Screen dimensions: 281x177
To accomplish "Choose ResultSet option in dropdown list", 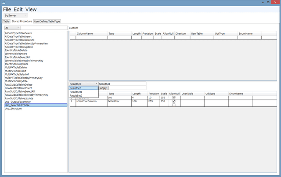I will pyautogui.click(x=83, y=88).
